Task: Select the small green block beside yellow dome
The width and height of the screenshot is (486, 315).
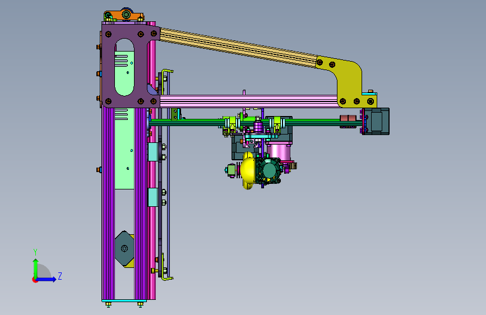Action: coord(232,170)
